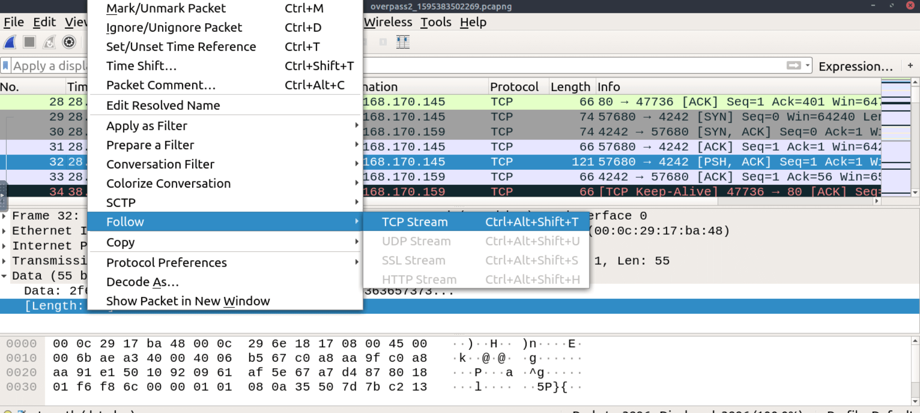Click the blue shark fin start capture icon

pos(10,42)
